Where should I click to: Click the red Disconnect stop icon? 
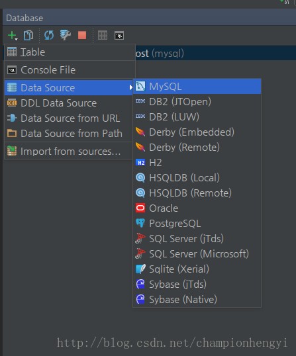(82, 36)
